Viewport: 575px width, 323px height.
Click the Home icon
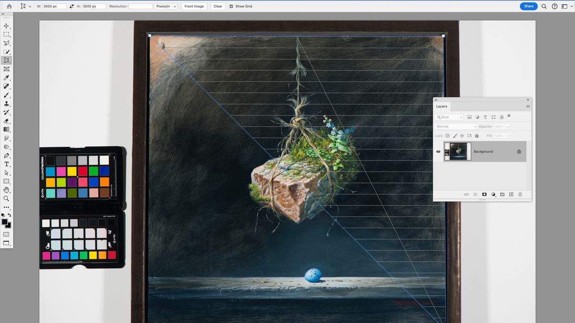tap(9, 6)
